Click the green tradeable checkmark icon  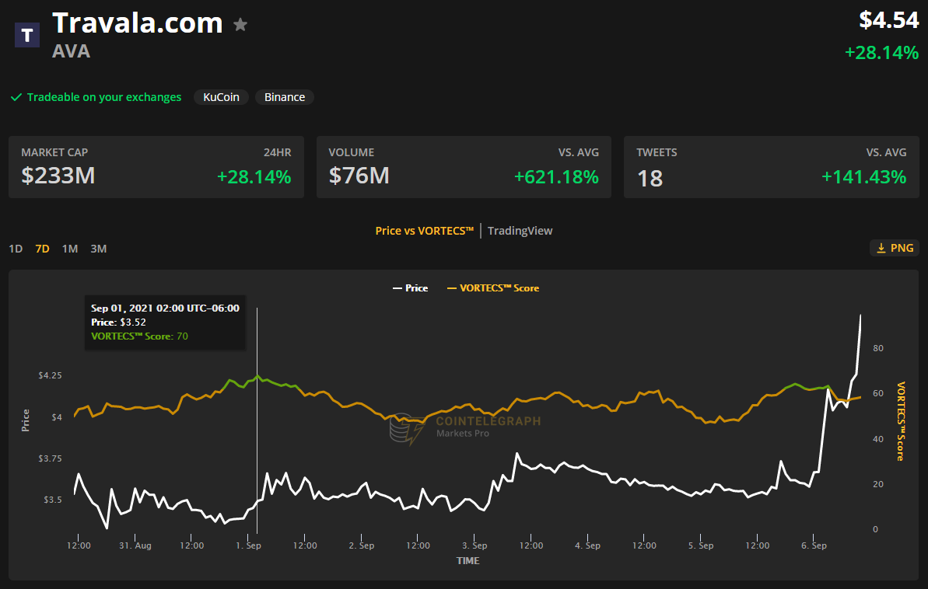point(16,97)
